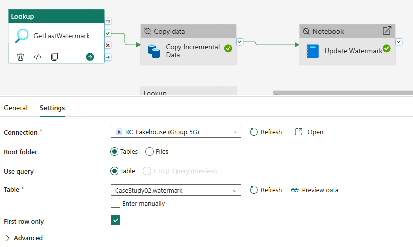Select the Copy Incremental Data activity icon
Screen dimensions: 413x247
pyautogui.click(x=154, y=51)
